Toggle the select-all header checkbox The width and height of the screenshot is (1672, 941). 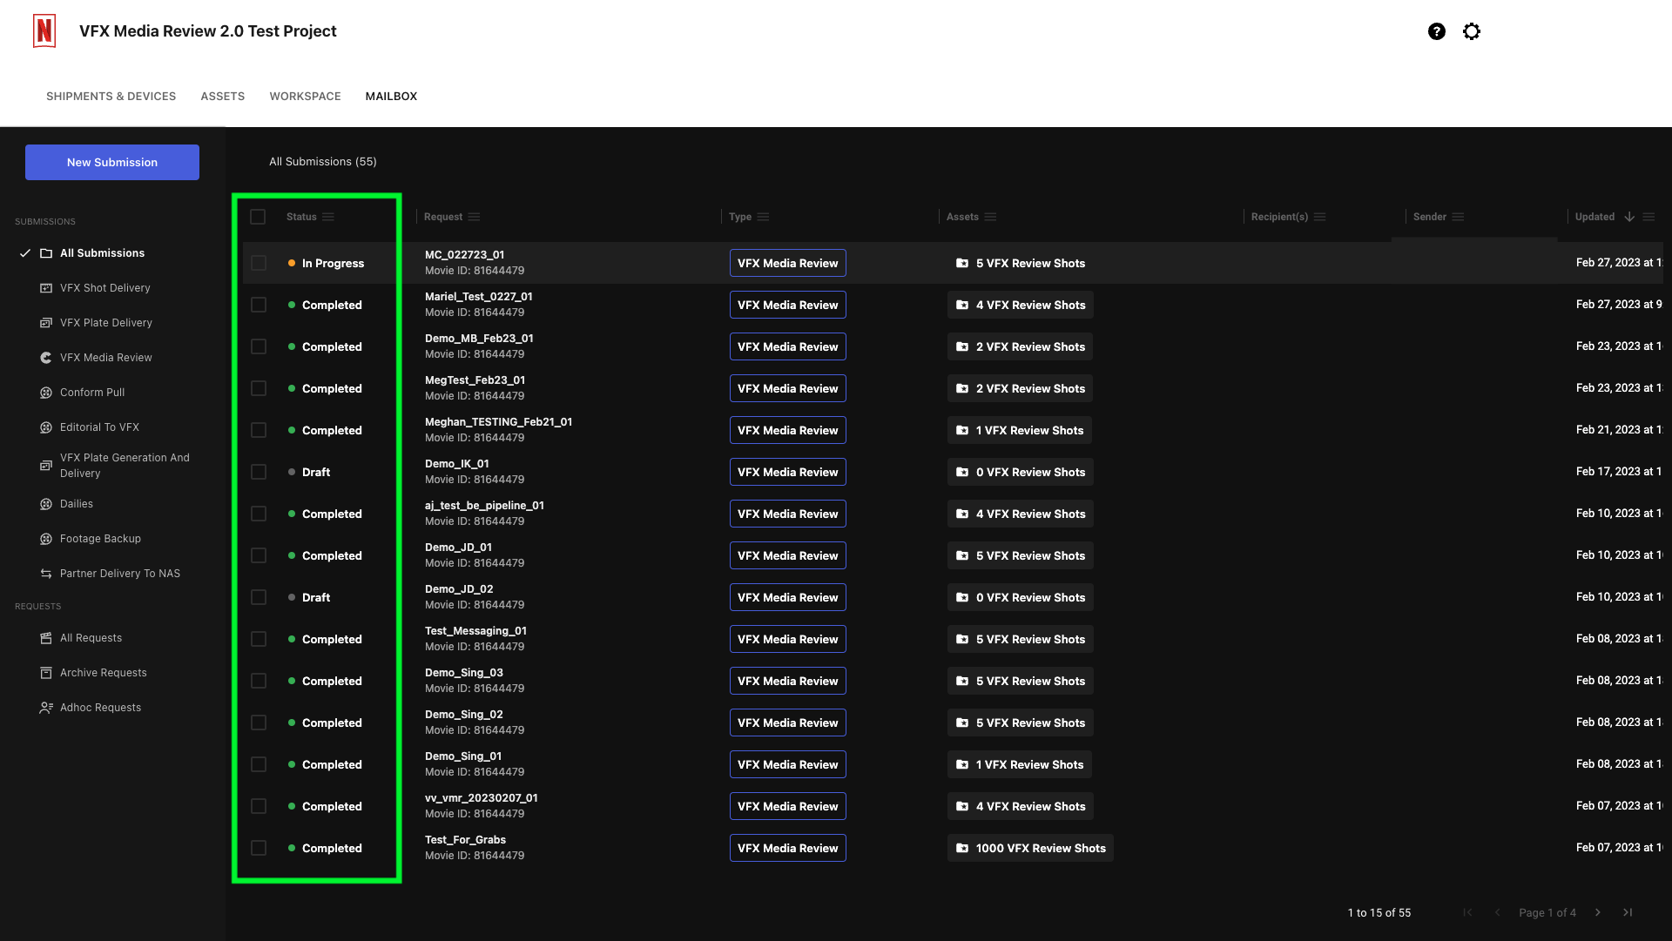[258, 217]
